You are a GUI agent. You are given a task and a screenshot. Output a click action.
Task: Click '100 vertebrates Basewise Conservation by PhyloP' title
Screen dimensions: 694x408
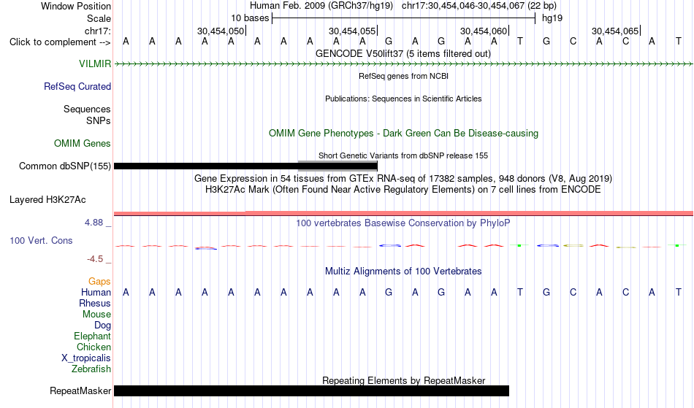(403, 223)
